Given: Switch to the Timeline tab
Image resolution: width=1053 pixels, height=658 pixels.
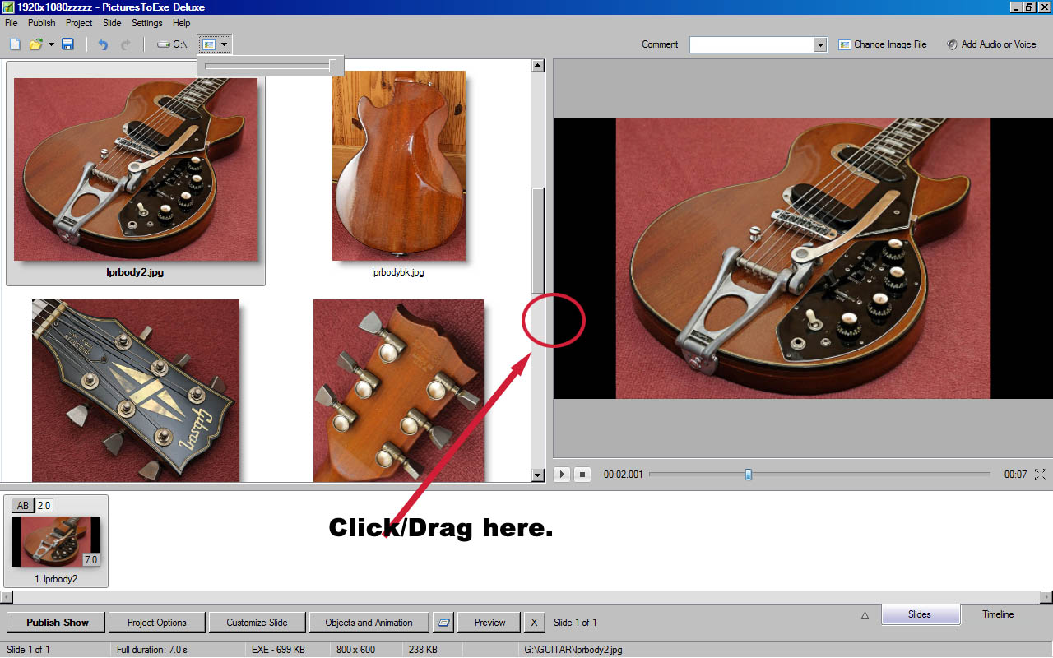Looking at the screenshot, I should pyautogui.click(x=997, y=614).
